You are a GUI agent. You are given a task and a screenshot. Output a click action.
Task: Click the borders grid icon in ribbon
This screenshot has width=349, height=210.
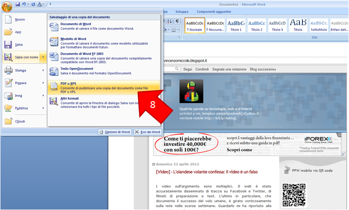[x=174, y=30]
